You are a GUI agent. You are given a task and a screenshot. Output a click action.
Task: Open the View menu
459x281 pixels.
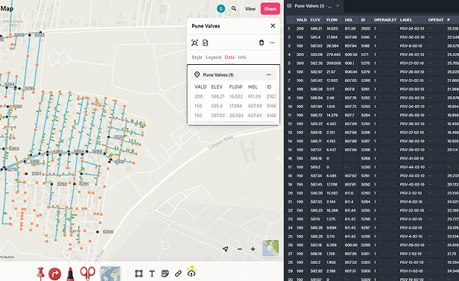(250, 9)
